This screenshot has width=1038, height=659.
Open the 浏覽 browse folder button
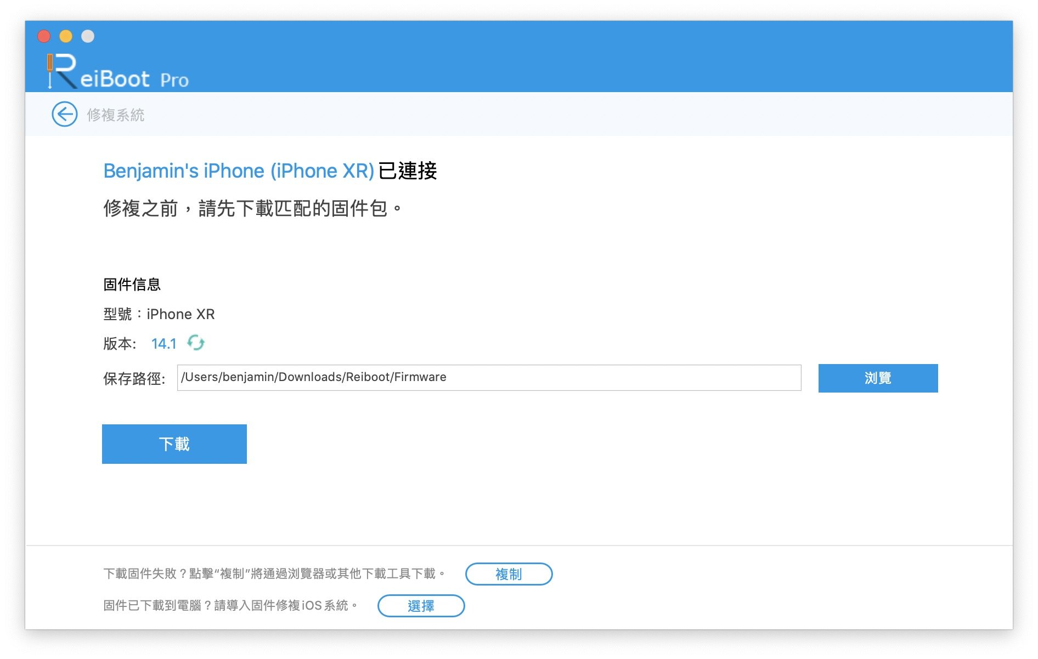[878, 378]
